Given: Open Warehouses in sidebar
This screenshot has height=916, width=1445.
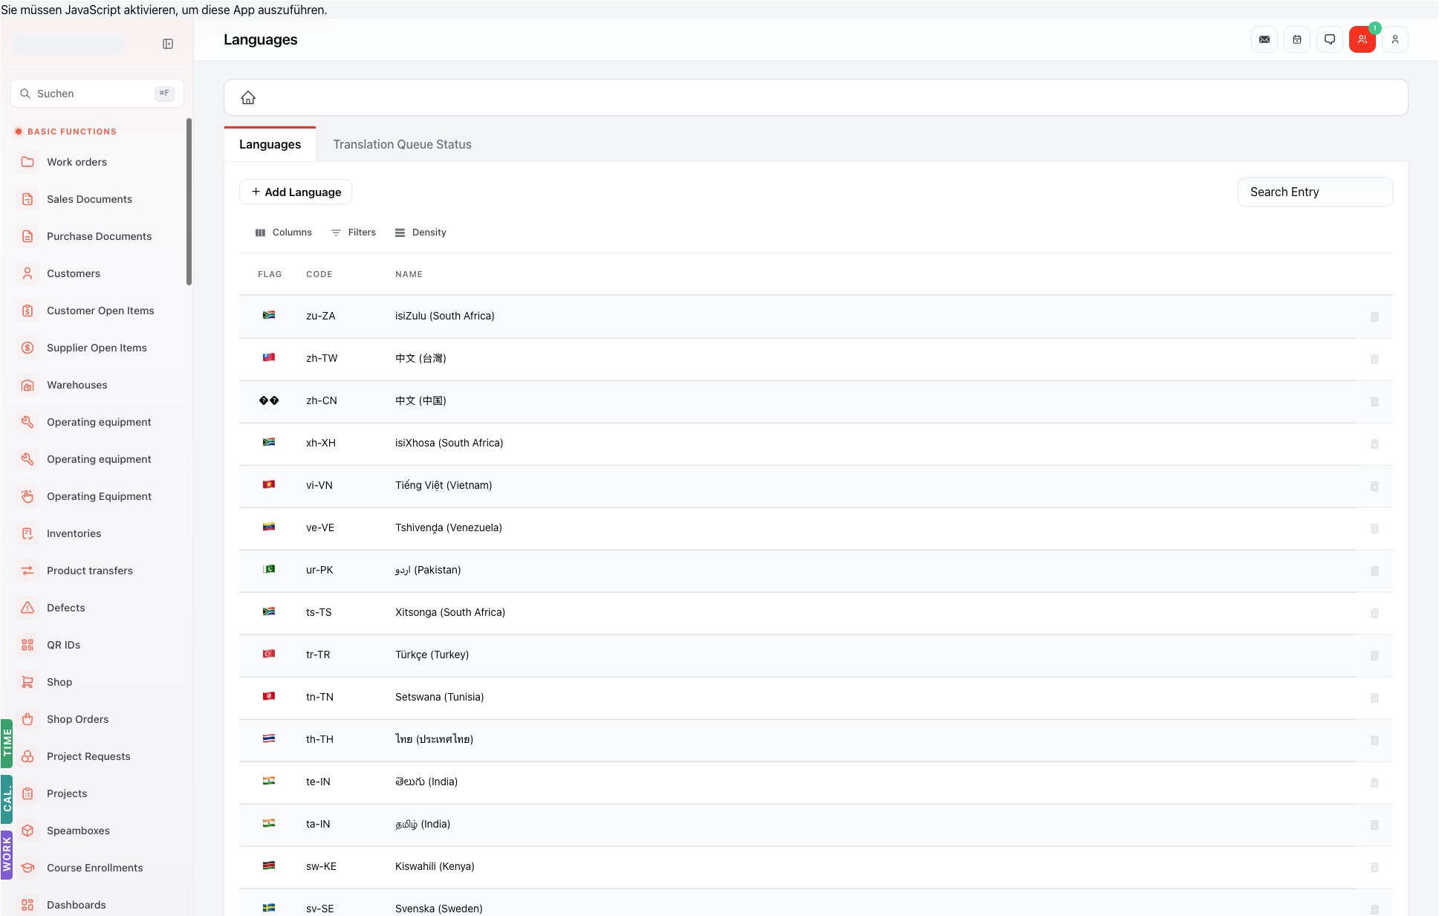Looking at the screenshot, I should 97,385.
